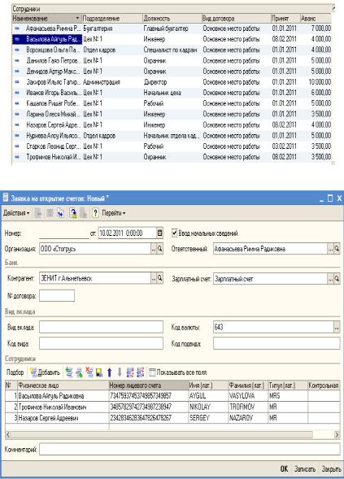The width and height of the screenshot is (344, 479).
Task: Select the Васылова Айгуль row in the Сотрудники list
Action: click(x=172, y=39)
